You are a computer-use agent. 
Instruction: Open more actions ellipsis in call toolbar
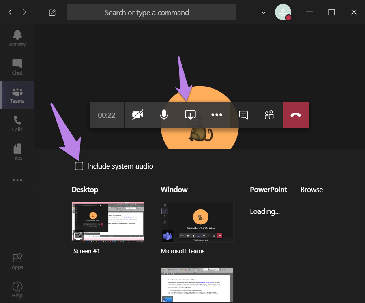point(217,115)
